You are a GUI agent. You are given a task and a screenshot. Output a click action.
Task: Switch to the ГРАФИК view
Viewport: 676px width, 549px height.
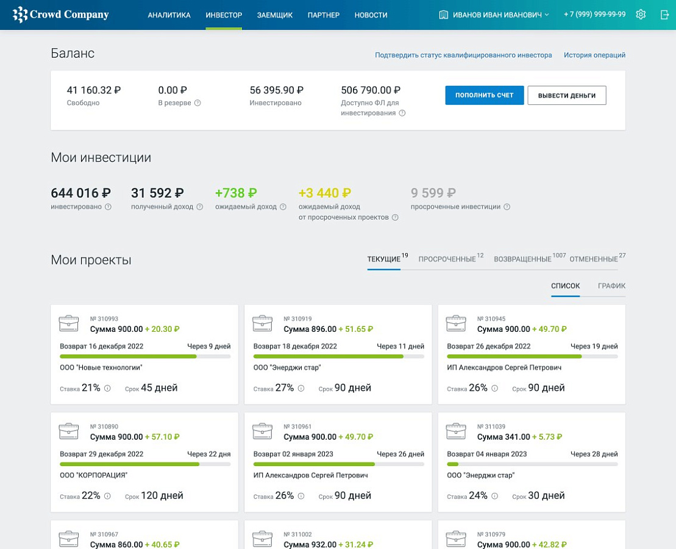pos(611,285)
